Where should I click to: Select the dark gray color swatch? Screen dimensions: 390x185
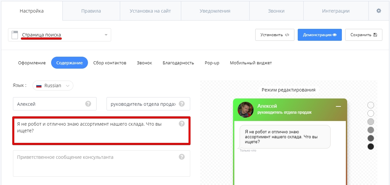371,138
